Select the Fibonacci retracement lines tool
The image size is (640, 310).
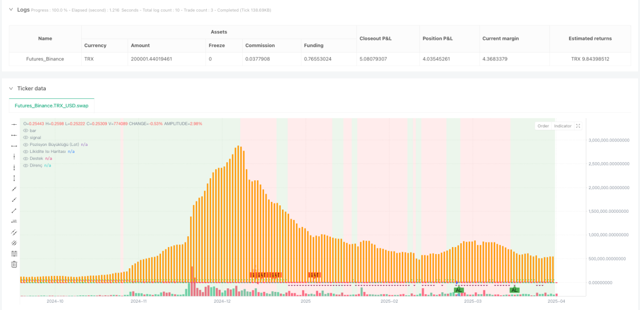pos(14,254)
